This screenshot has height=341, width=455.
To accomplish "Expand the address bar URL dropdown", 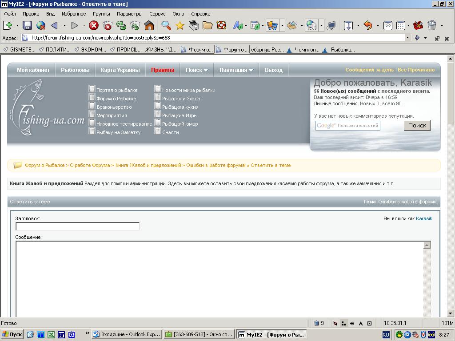I will pos(407,38).
